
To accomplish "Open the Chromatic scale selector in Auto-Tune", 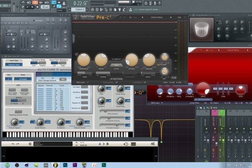I will click(x=23, y=79).
